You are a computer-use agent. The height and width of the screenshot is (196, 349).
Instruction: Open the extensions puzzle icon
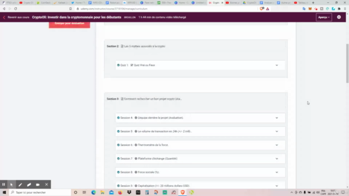[339, 9]
